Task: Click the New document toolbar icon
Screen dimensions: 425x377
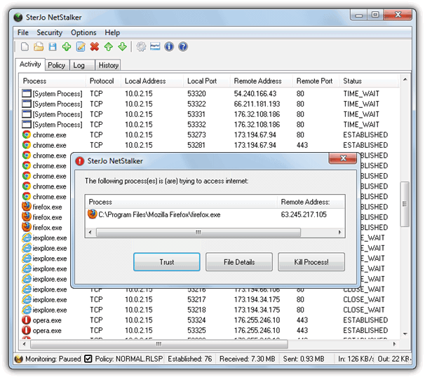Action: (25, 46)
